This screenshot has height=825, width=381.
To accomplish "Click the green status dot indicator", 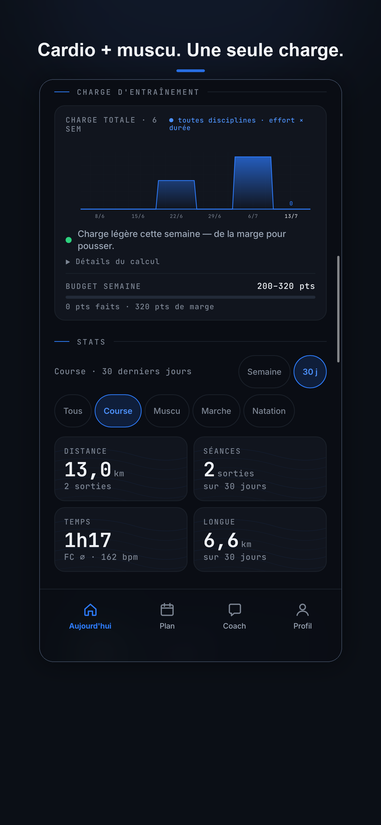I will click(x=68, y=240).
